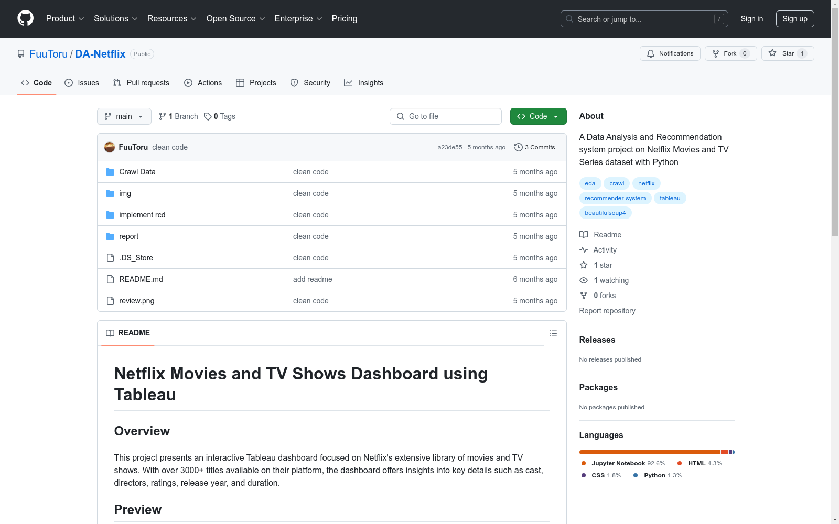Click the Go to file input
This screenshot has height=524, width=839.
pyautogui.click(x=446, y=116)
